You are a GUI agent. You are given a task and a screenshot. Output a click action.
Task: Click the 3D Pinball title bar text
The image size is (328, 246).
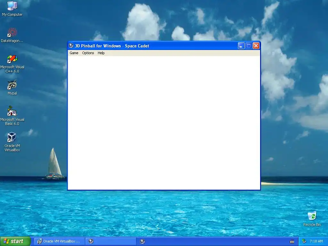pyautogui.click(x=112, y=46)
